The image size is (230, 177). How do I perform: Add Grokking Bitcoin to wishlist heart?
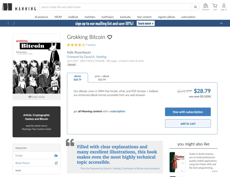point(110,37)
